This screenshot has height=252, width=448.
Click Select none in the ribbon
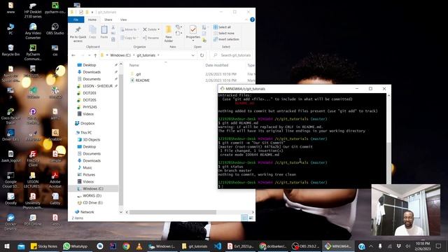223,33
